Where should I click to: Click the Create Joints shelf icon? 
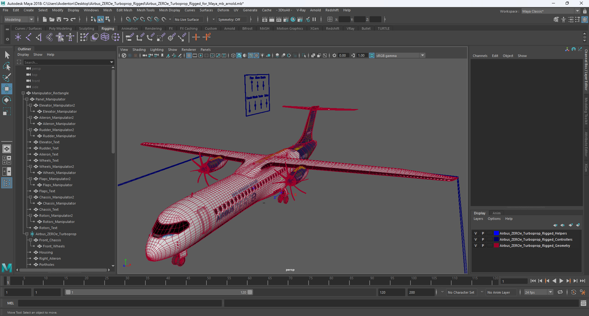point(29,37)
